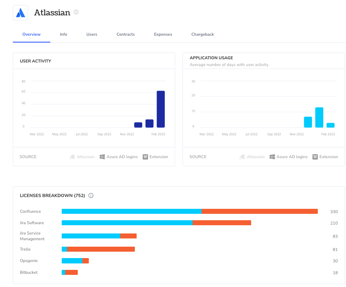Viewport: 346px width, 287px height.
Task: Click Jira Software blue bar segment
Action: (127, 223)
